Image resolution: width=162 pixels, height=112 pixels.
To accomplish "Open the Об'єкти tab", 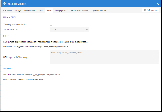I will point(7,11).
